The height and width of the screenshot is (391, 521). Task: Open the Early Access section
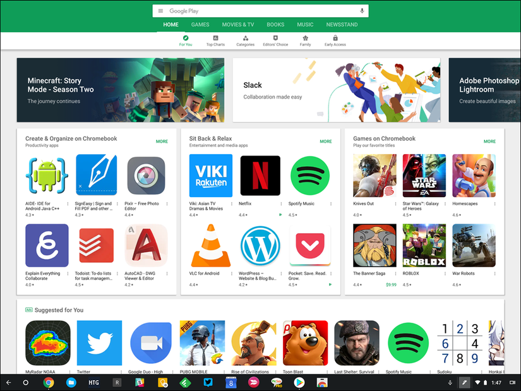click(335, 40)
